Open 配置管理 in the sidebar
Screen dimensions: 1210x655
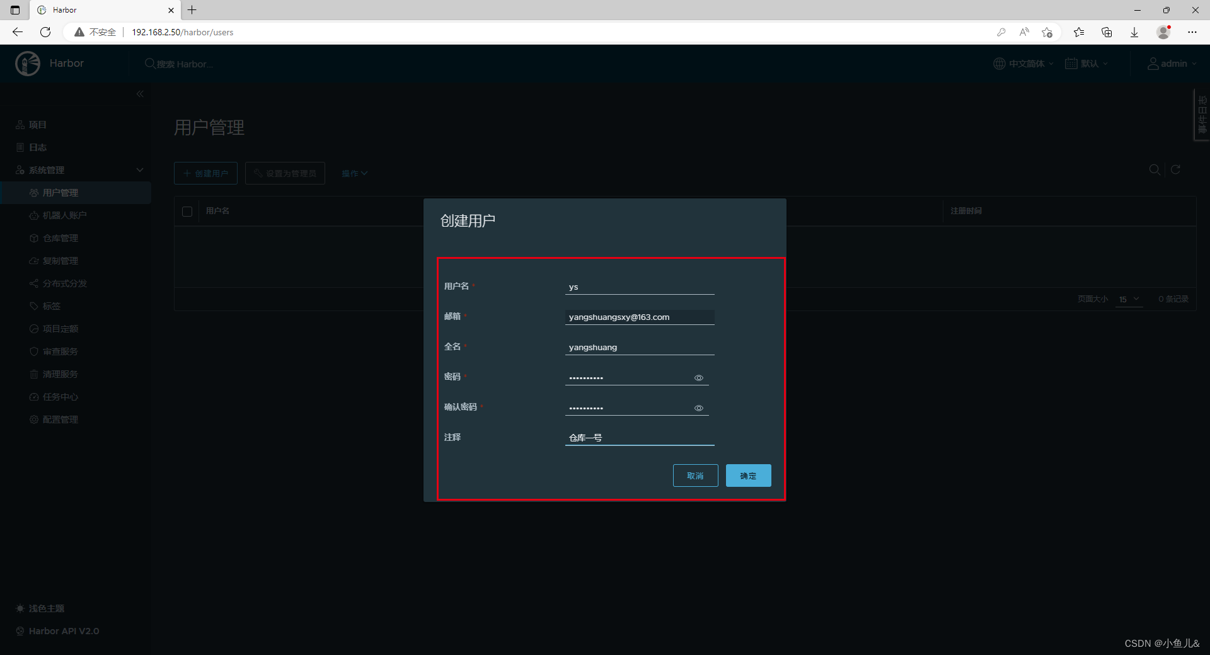click(60, 419)
